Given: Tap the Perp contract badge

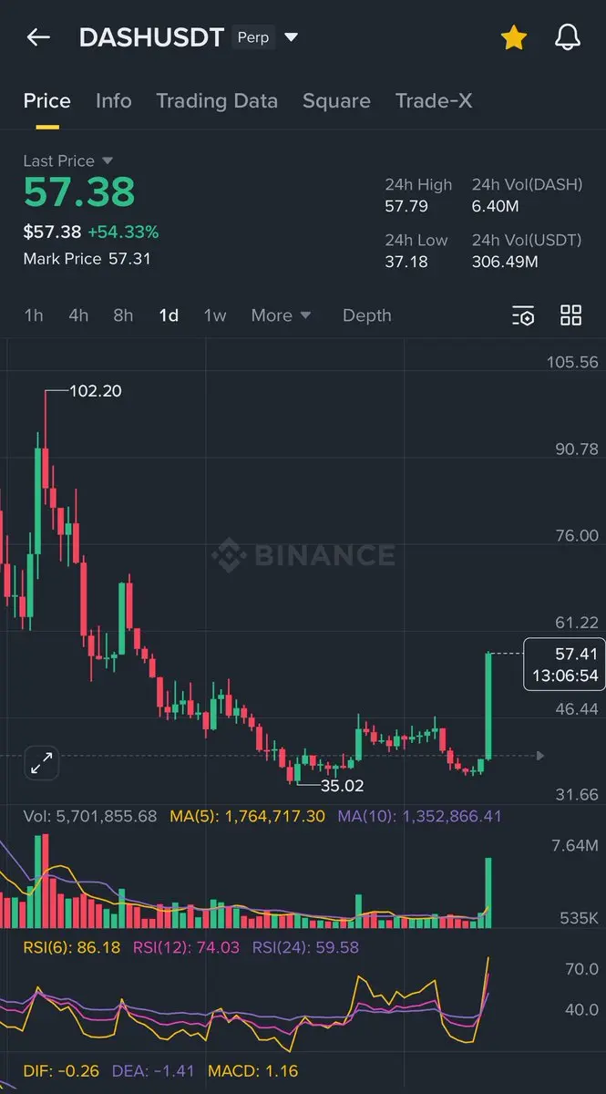Looking at the screenshot, I should [x=253, y=37].
